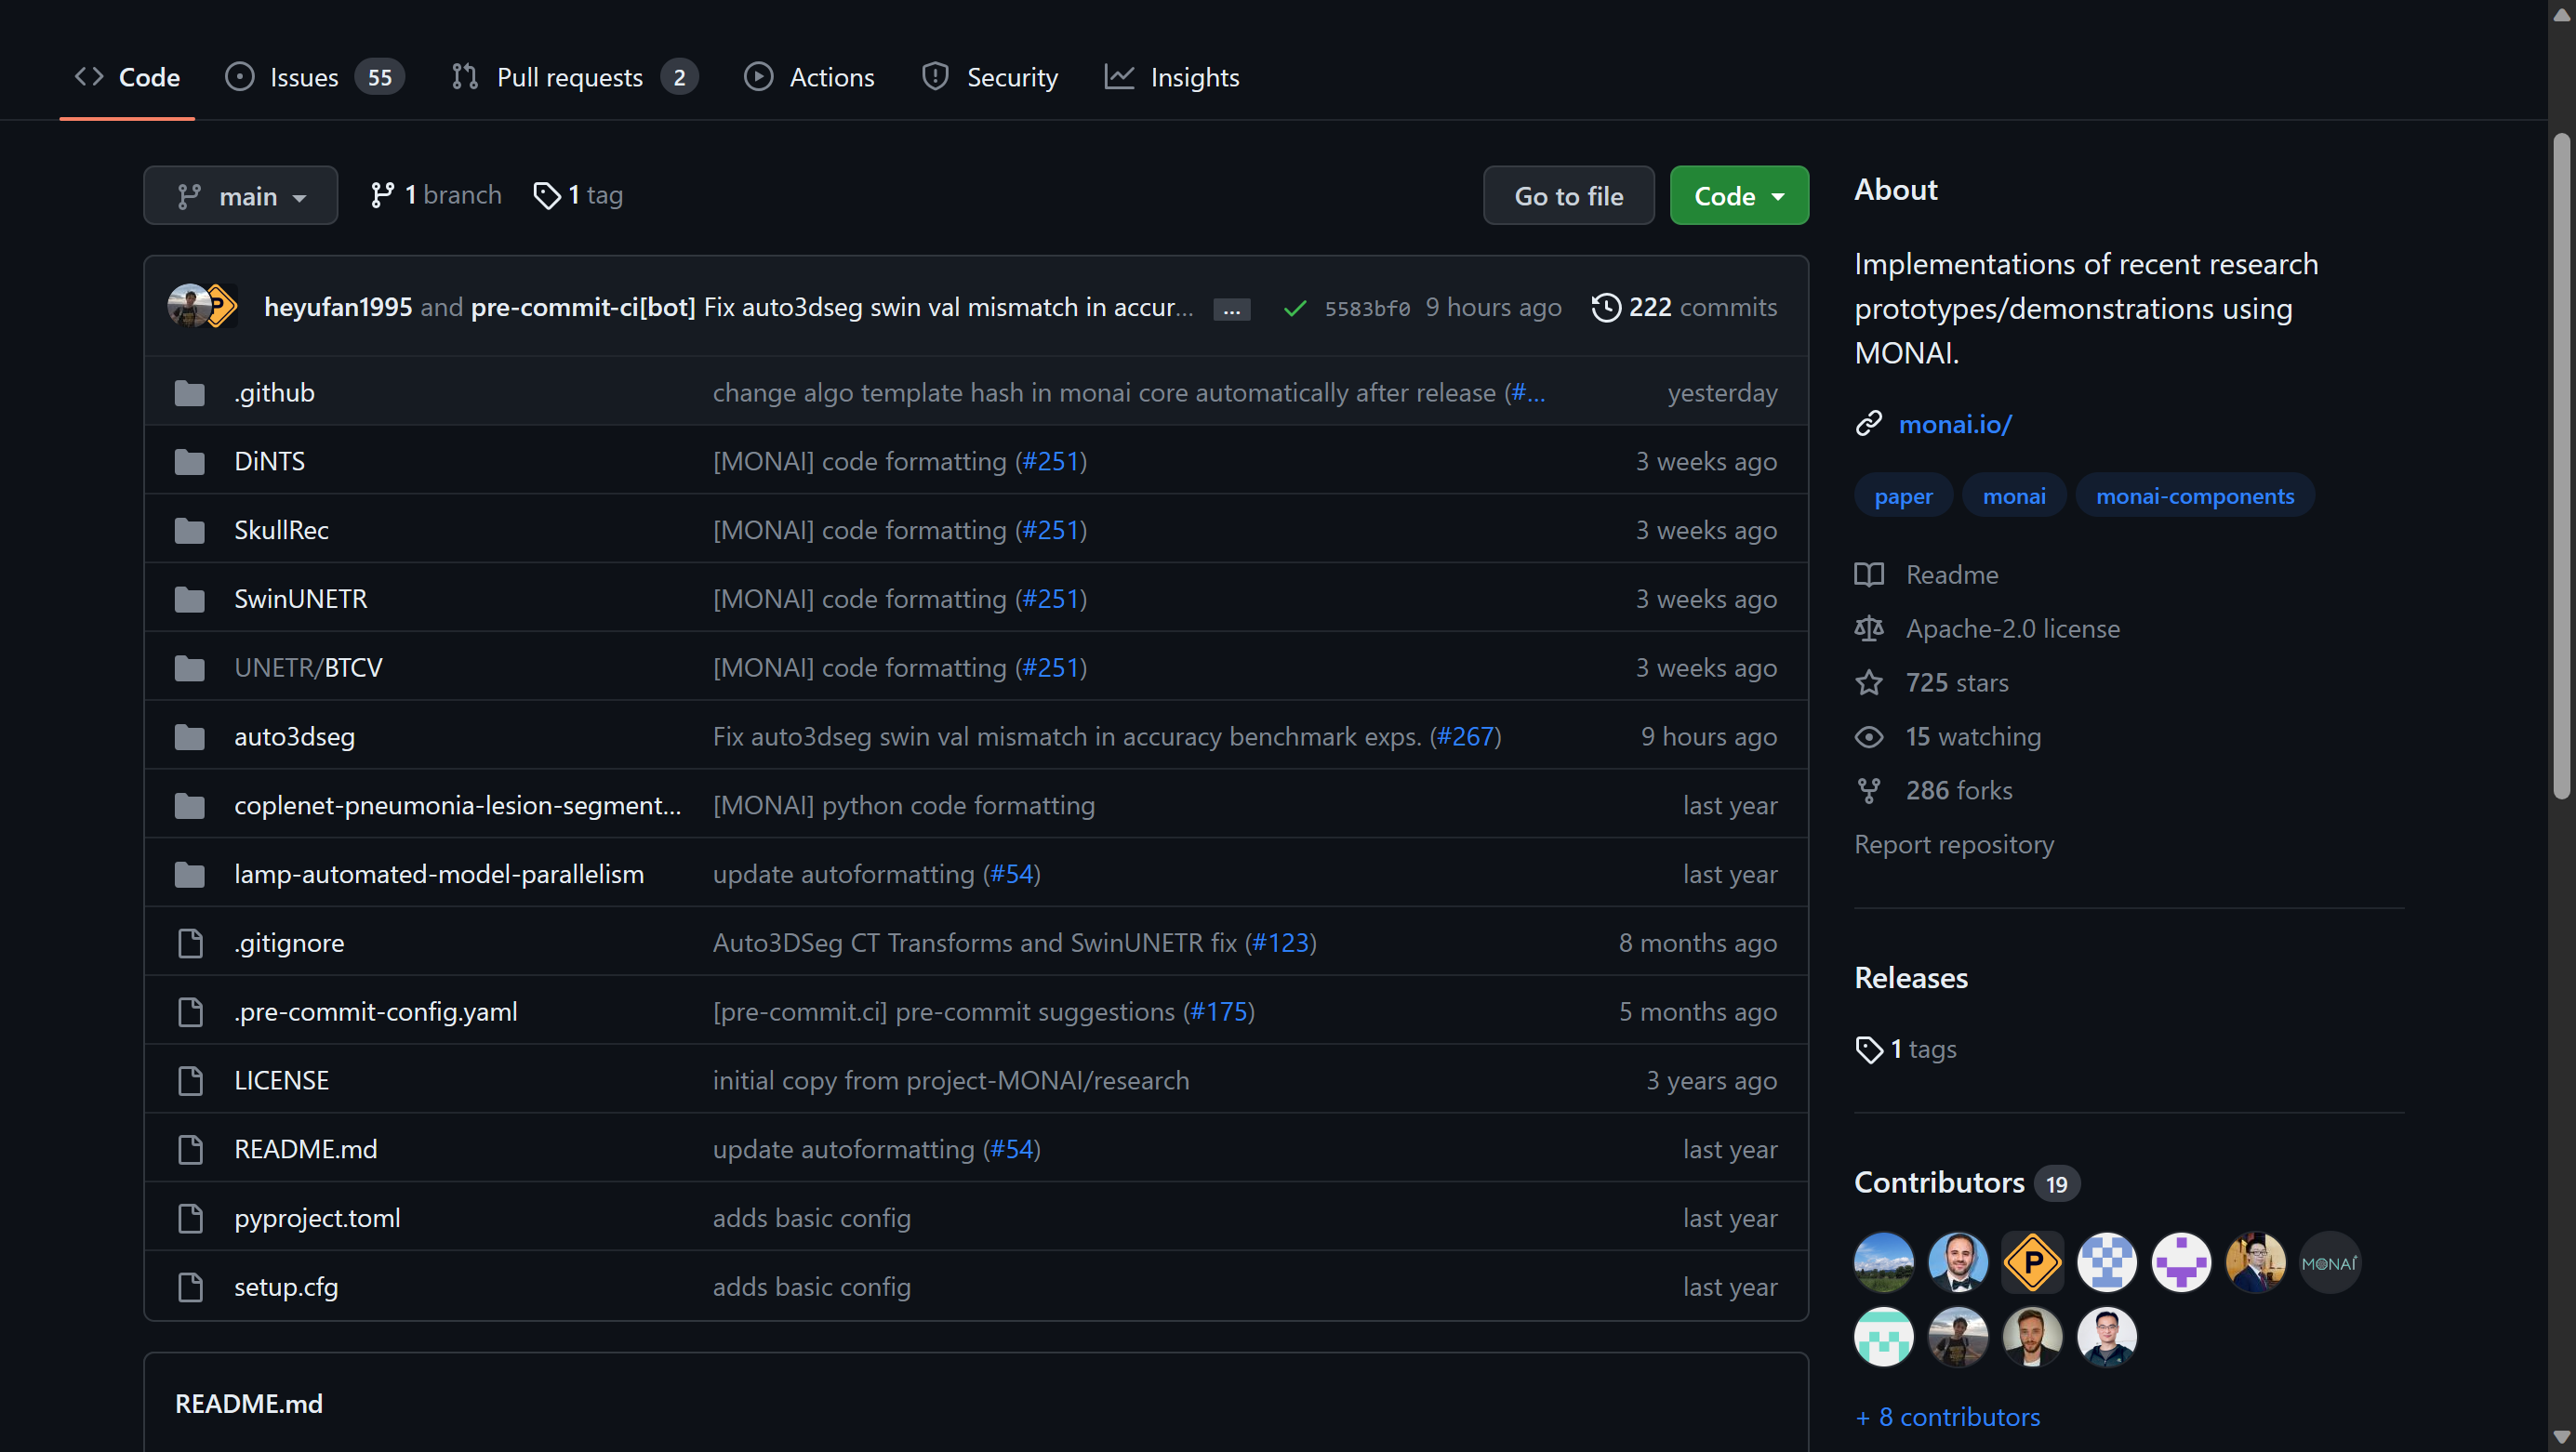This screenshot has height=1452, width=2576.
Task: Show the additional 8 contributors link
Action: pos(1947,1416)
